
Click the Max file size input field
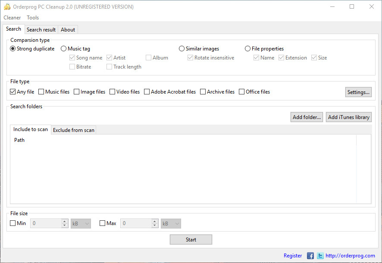coord(136,223)
